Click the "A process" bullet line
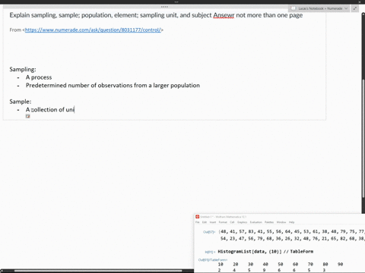This screenshot has height=273, width=365. point(39,77)
